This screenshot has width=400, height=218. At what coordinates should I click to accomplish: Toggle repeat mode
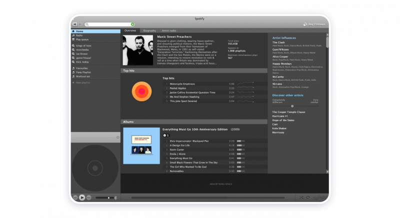click(308, 198)
